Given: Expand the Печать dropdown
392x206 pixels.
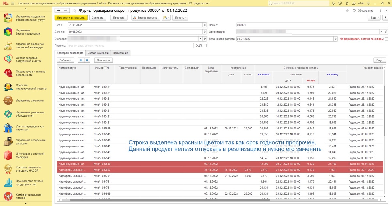Looking at the screenshot, I should pos(180,18).
